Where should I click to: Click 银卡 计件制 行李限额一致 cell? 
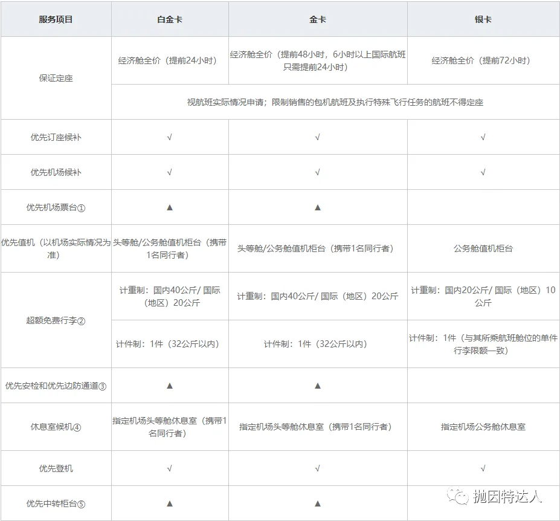point(483,344)
